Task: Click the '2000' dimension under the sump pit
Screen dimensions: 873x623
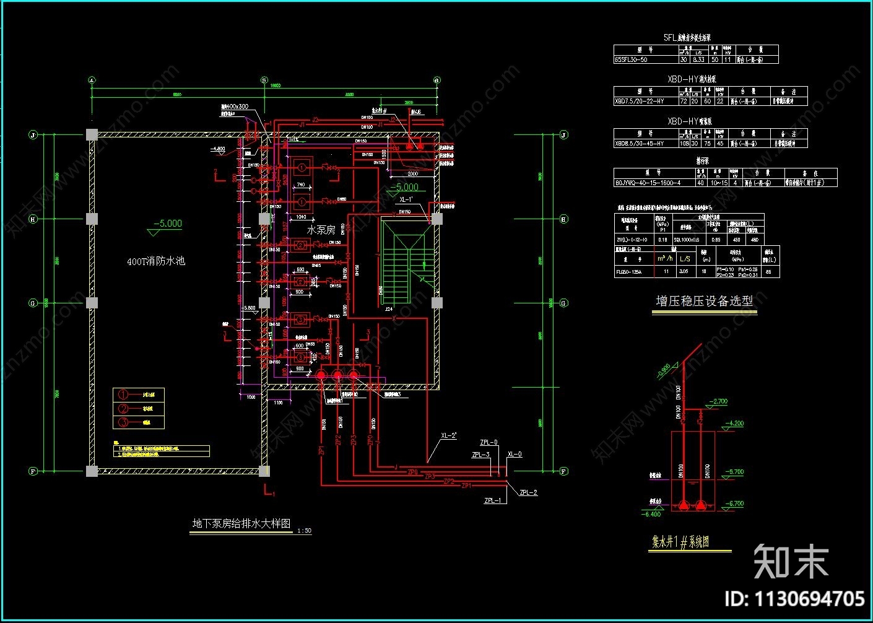Action: coord(413,174)
